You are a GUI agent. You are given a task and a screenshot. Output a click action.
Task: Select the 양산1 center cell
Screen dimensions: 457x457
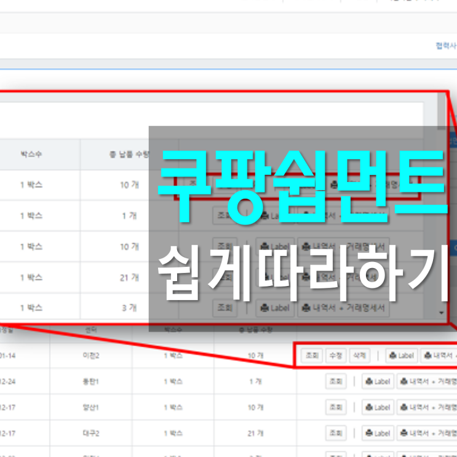pos(91,407)
